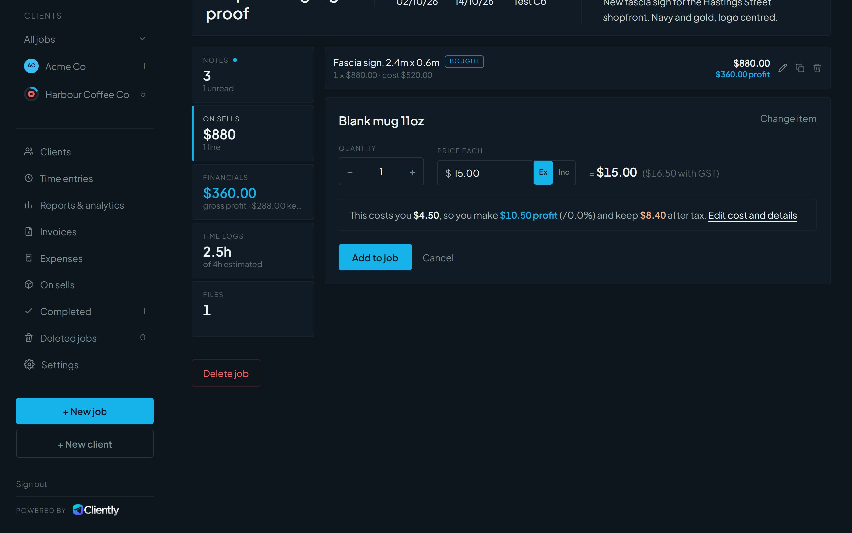Create a job with + New job
852x533 pixels.
point(85,411)
